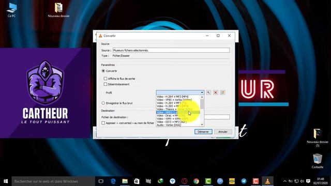331x186 pixels.
Task: Select Enregistrer le flux brut radio button
Action: point(103,103)
